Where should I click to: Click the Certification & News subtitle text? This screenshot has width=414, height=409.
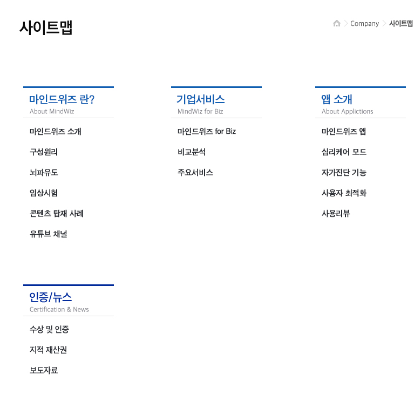coord(59,309)
